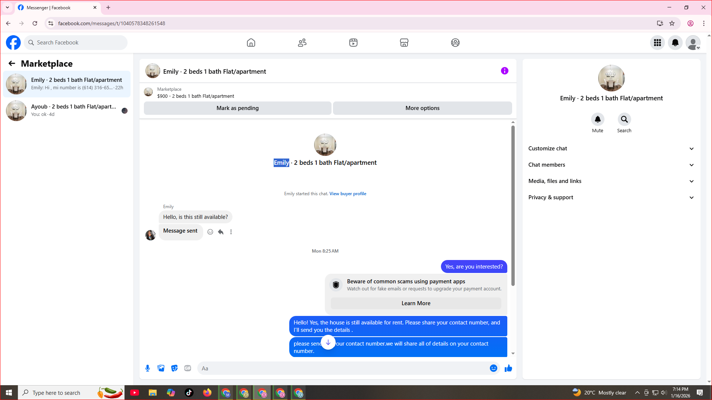The height and width of the screenshot is (400, 712).
Task: Send a thumbs-up like
Action: pos(508,368)
